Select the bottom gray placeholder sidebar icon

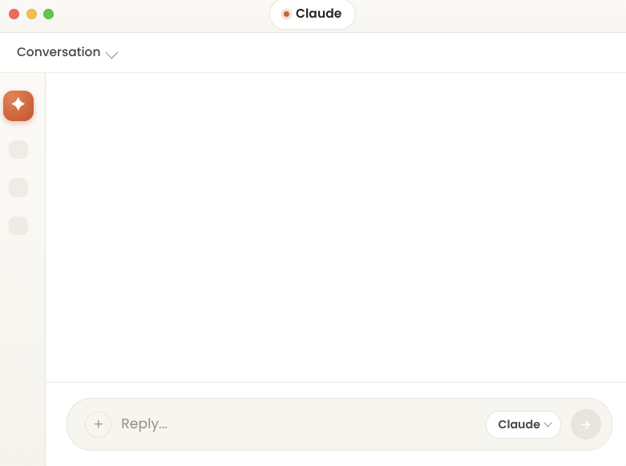pyautogui.click(x=18, y=226)
